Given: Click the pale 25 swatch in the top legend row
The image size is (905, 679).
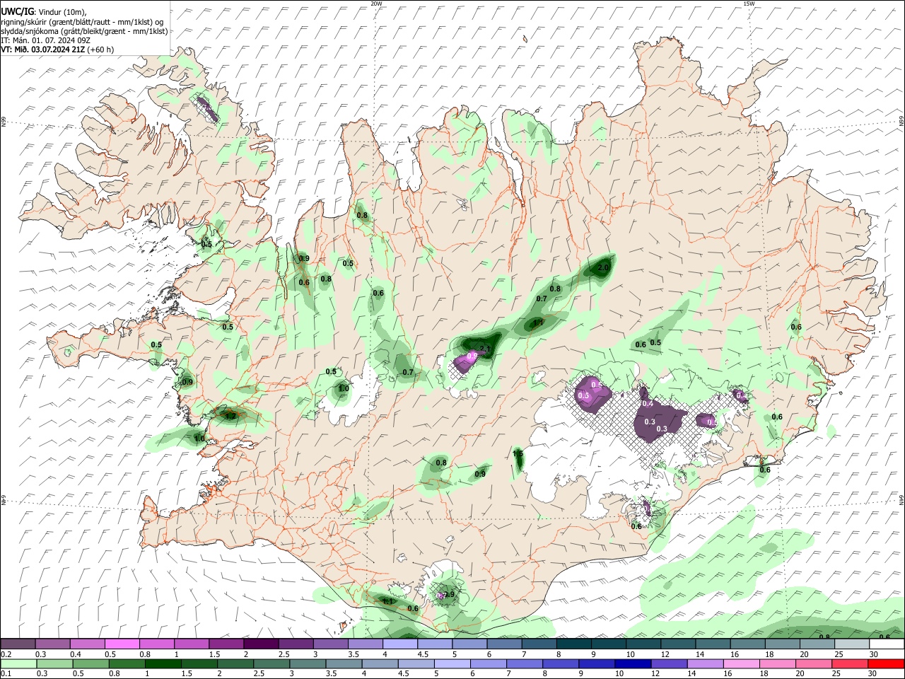Looking at the screenshot, I should click(x=851, y=644).
